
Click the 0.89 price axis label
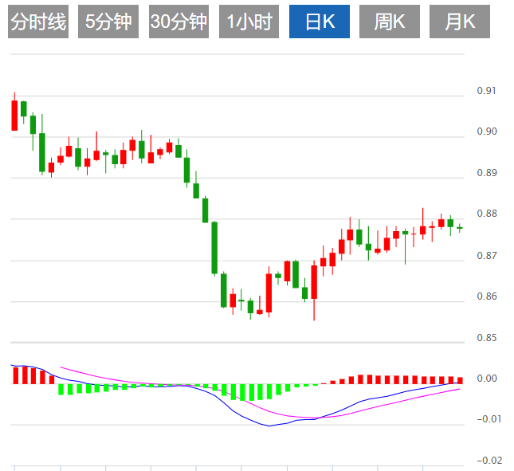coord(486,173)
